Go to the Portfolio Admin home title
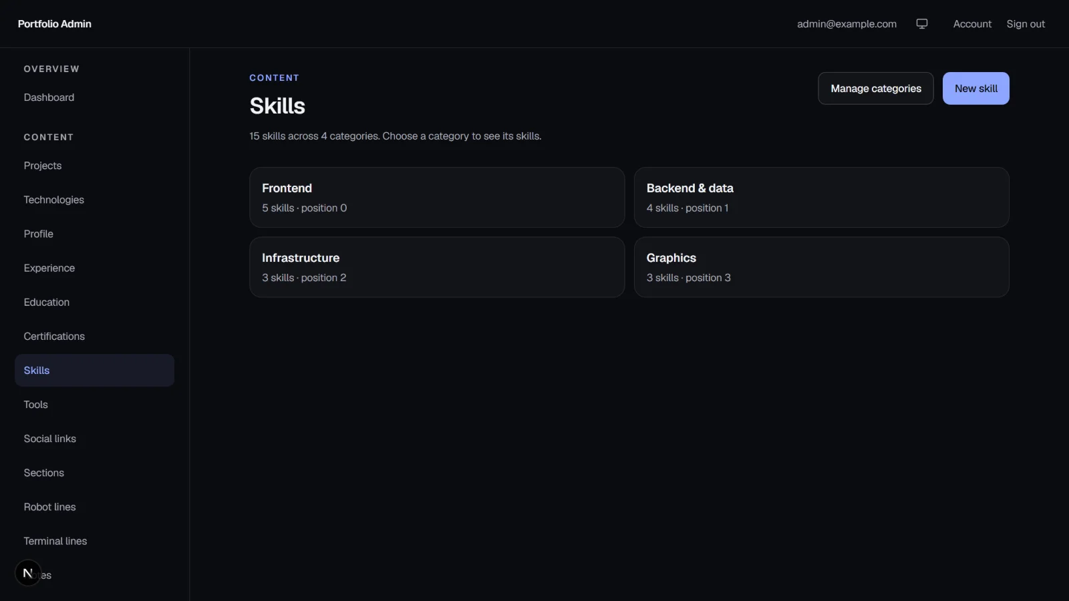Screen dimensions: 1069x601 click(x=55, y=24)
